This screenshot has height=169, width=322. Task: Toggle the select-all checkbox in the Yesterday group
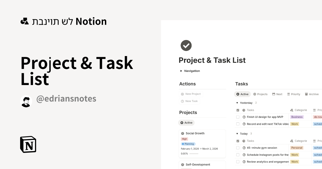point(237,110)
